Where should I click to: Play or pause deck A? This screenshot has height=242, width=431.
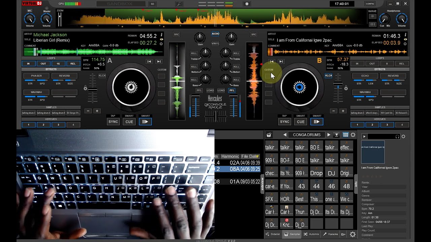coord(145,122)
